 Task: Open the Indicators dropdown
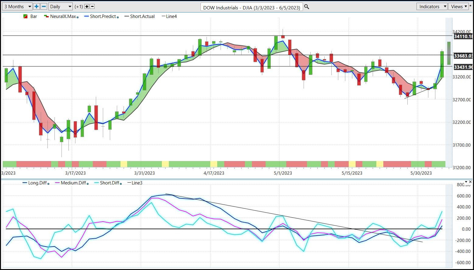click(x=432, y=6)
